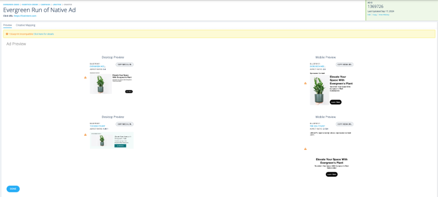Open the Click URL hyperlink under title
This screenshot has height=197, width=438.
click(x=25, y=16)
